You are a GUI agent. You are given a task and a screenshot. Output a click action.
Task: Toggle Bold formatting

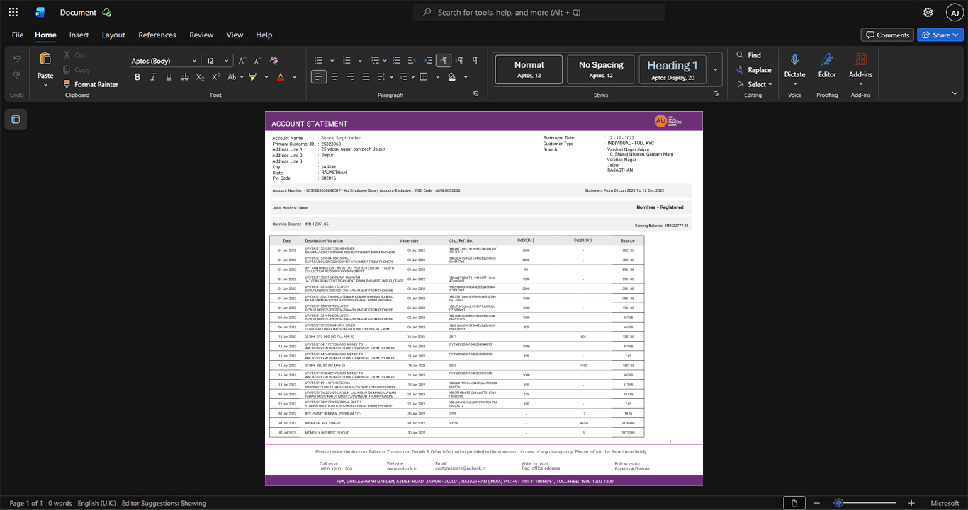tap(137, 76)
